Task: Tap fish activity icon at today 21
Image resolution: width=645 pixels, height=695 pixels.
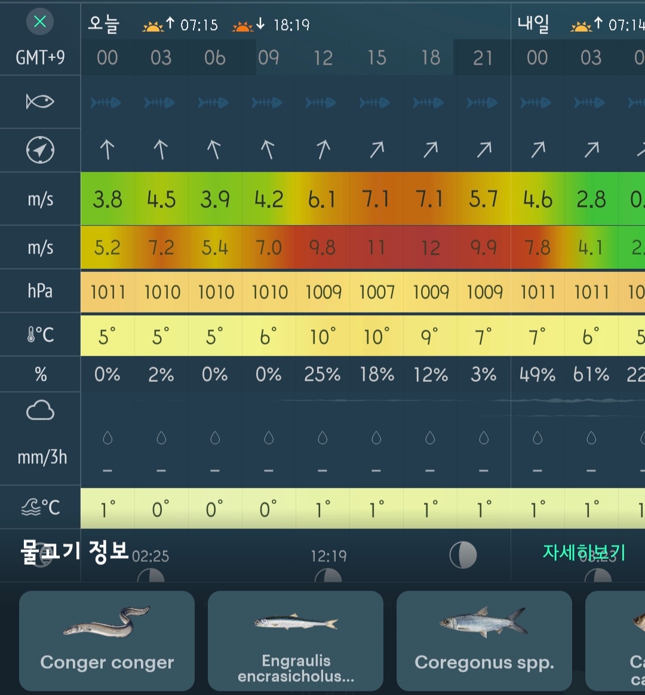Action: (x=482, y=103)
